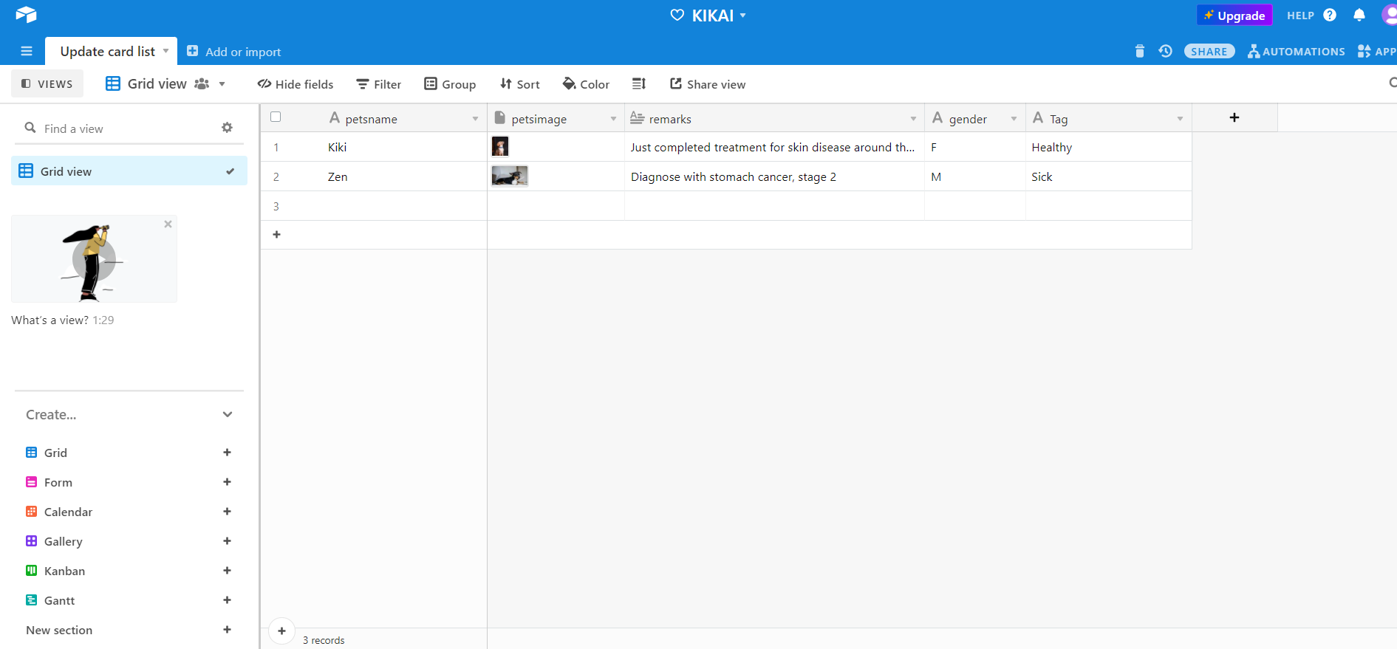
Task: Add a new field with plus icon
Action: click(x=1234, y=117)
